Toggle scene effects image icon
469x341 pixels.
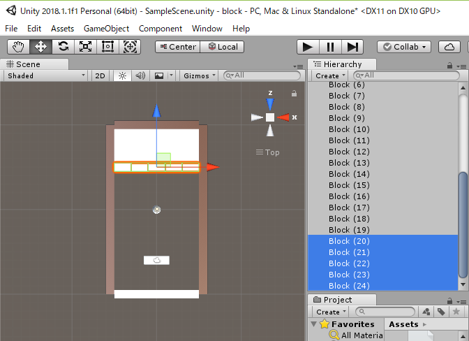[x=159, y=75]
